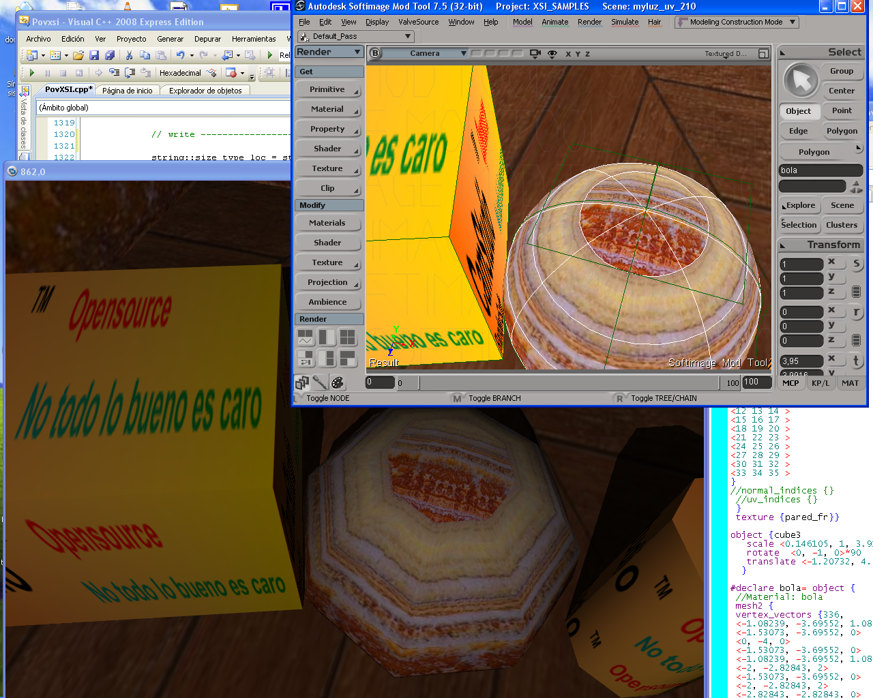The image size is (873, 698).
Task: Click the Step Over icon in debug toolbar
Action: (x=130, y=72)
